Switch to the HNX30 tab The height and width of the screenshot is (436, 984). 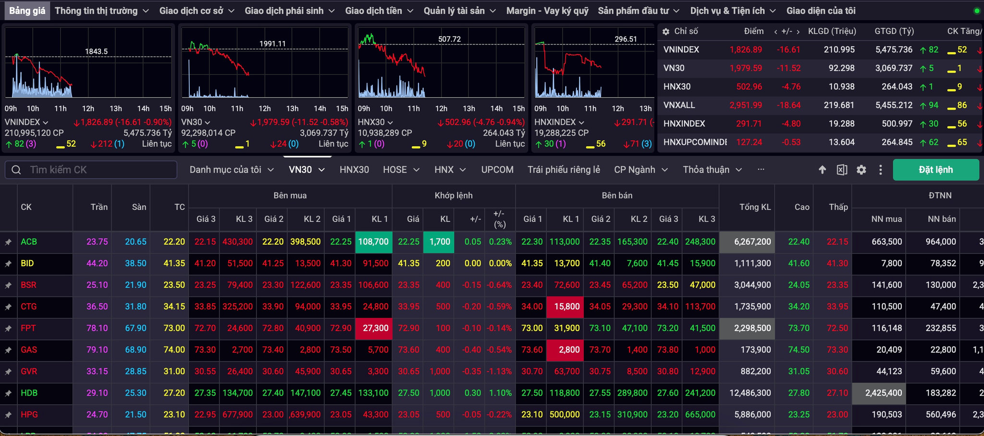point(354,170)
